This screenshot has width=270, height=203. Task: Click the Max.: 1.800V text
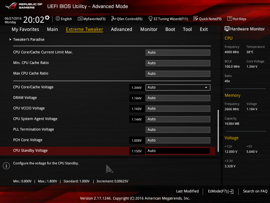47,181
